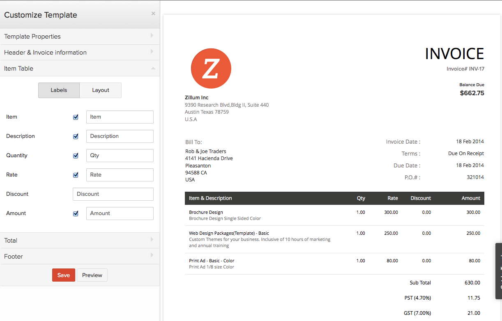This screenshot has width=502, height=321.
Task: Expand the Total section
Action: 80,241
